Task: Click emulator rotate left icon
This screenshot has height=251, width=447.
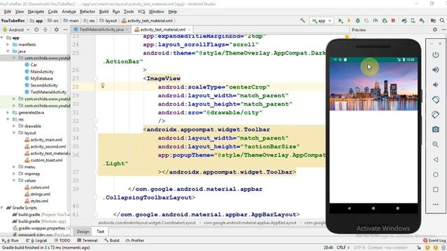Action: tap(435, 100)
